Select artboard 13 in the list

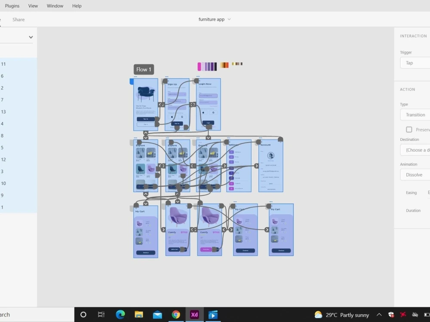pos(18,112)
